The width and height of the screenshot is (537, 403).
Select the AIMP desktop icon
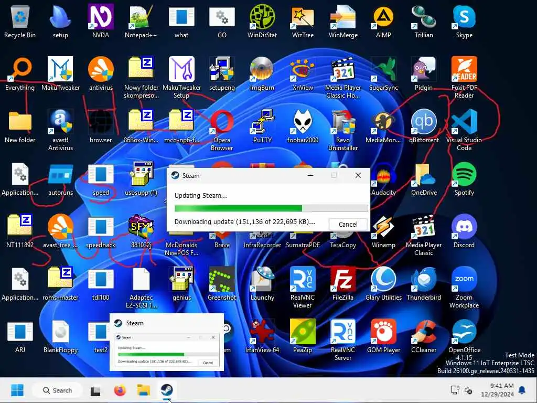[x=383, y=22]
